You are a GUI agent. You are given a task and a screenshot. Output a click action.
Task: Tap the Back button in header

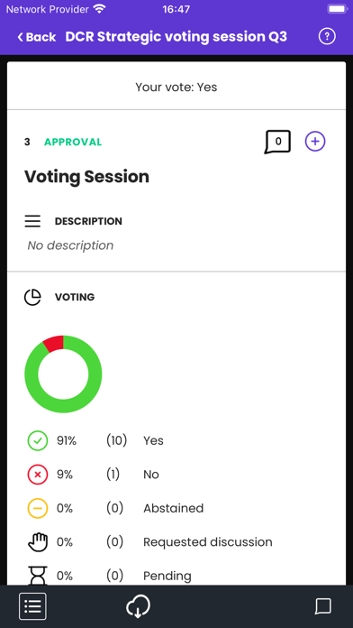(36, 37)
